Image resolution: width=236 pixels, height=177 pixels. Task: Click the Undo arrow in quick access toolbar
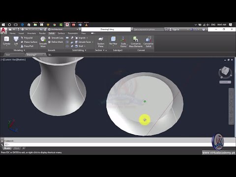pos(27,29)
